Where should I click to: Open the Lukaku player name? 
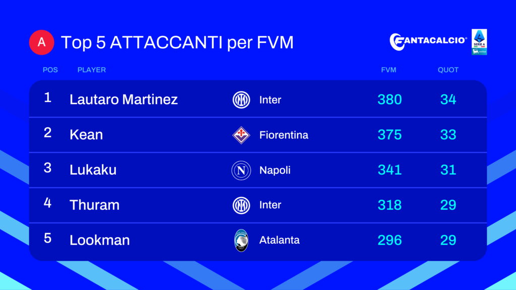[x=93, y=170]
